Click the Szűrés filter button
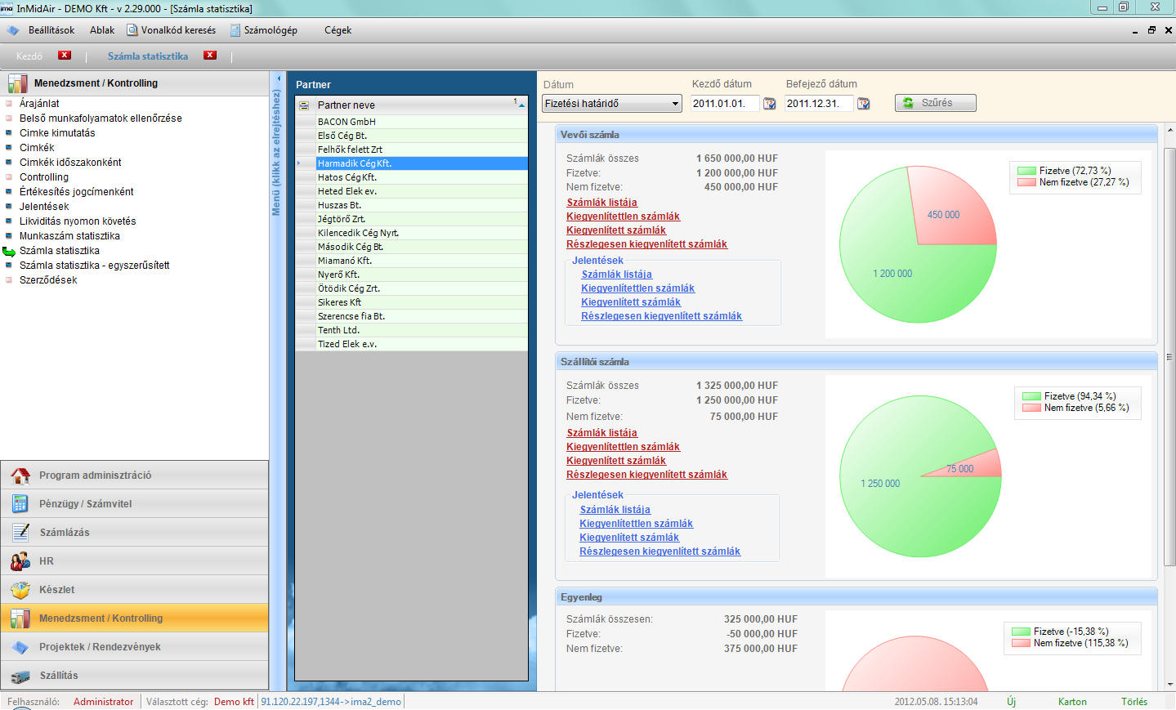 [935, 103]
